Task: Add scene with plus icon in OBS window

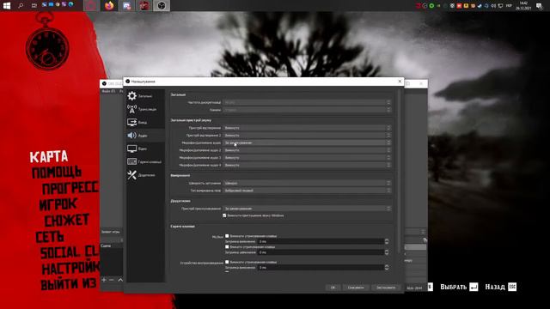Action: (x=104, y=280)
